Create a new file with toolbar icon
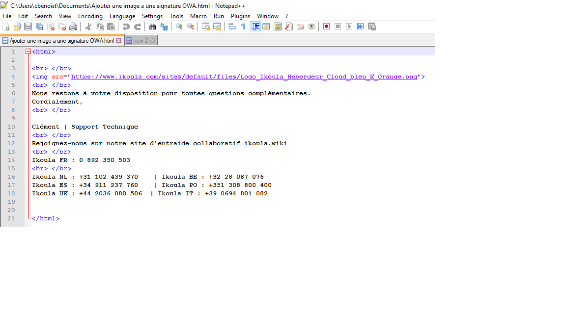 coord(6,26)
